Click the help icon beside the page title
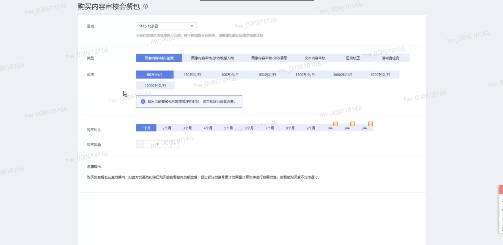503x245 pixels. pos(146,6)
